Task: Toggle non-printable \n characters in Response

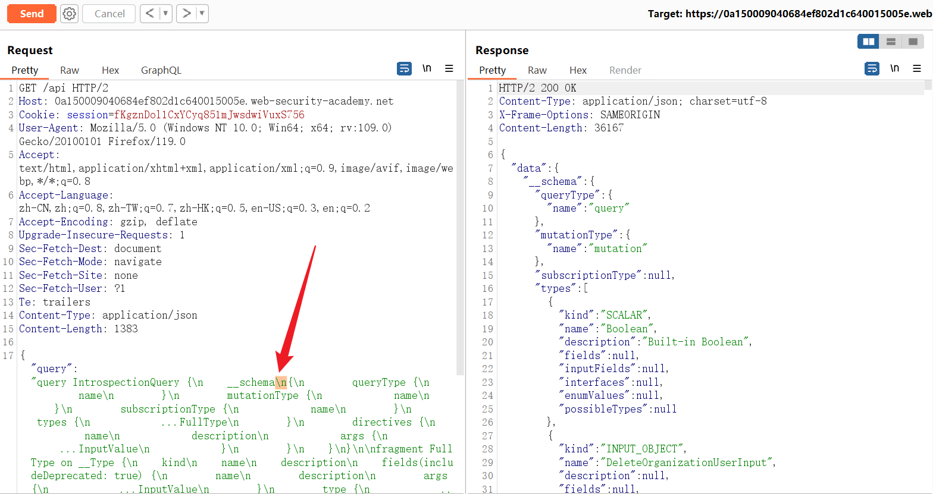Action: [894, 69]
